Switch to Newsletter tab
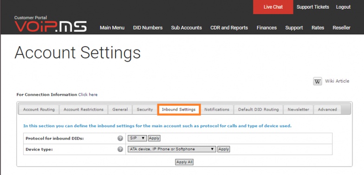Screen dimensions: 364x175 pyautogui.click(x=298, y=109)
